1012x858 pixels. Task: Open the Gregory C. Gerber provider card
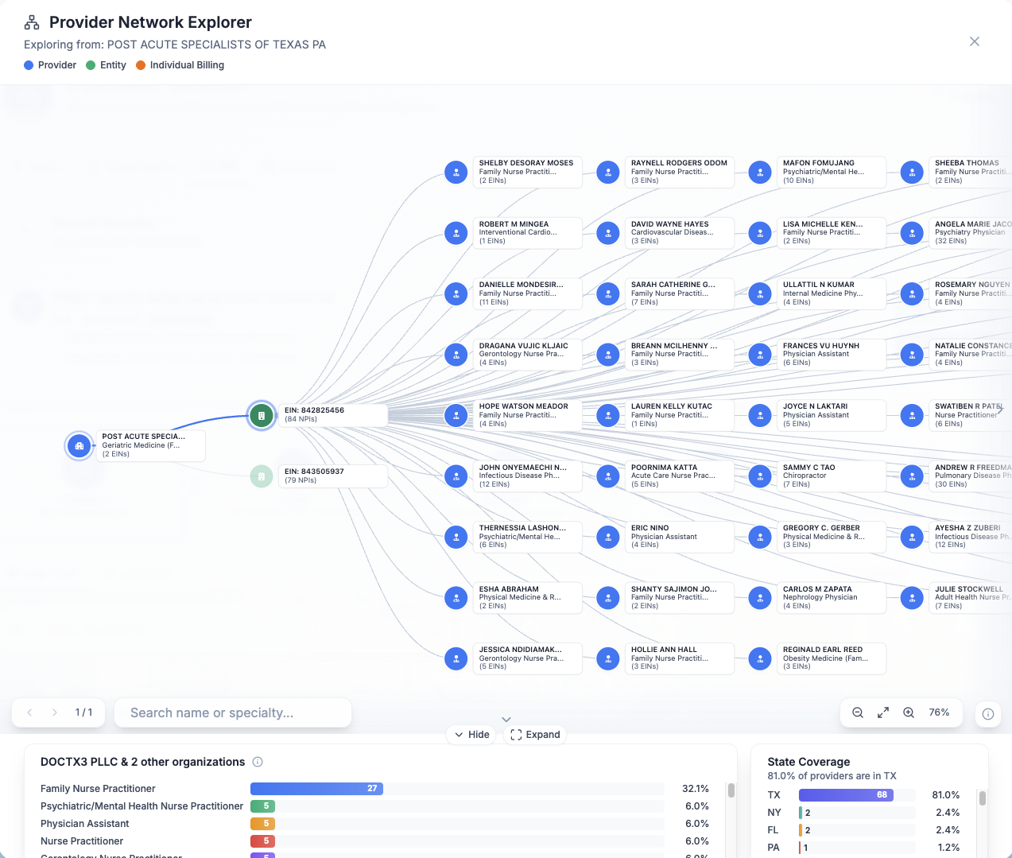click(832, 537)
